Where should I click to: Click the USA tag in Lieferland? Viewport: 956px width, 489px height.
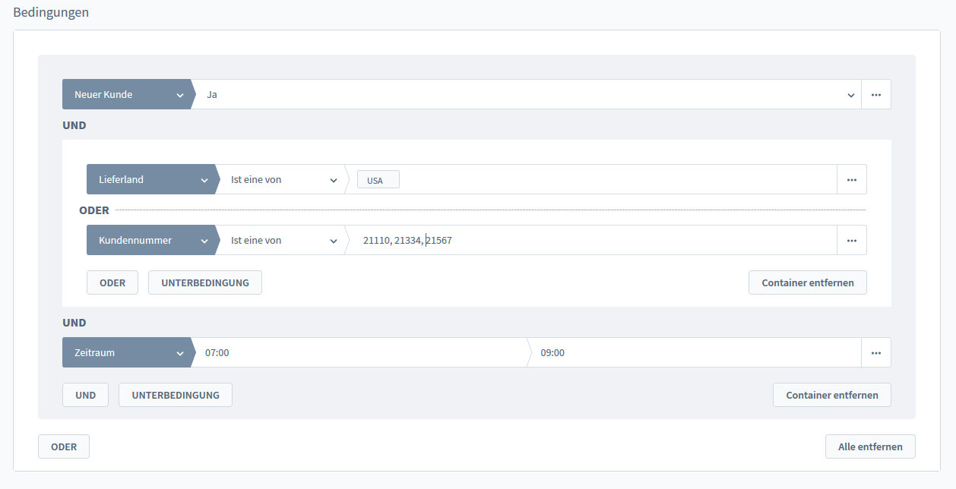[x=377, y=181]
